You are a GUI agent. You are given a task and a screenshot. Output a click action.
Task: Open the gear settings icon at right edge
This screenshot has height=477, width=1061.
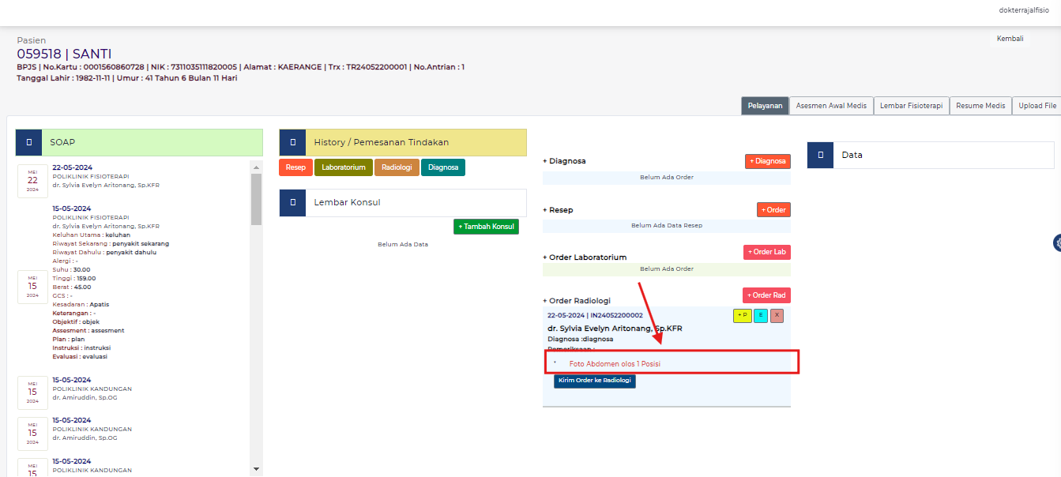click(1056, 242)
